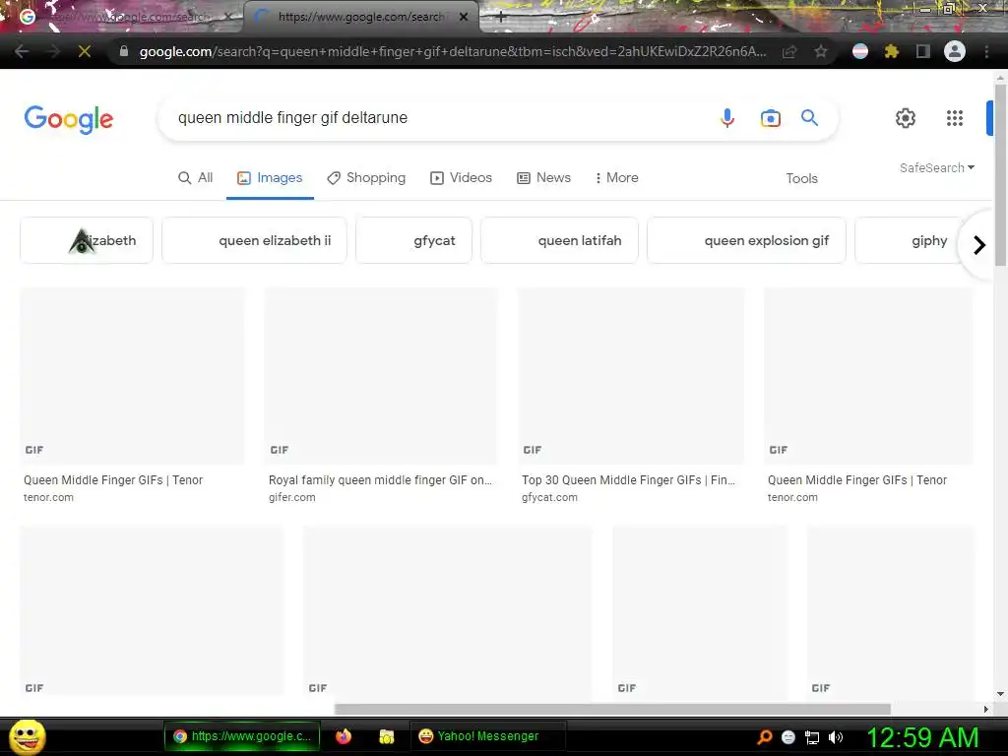The image size is (1008, 756).
Task: Toggle the browser side panel icon
Action: 922,51
